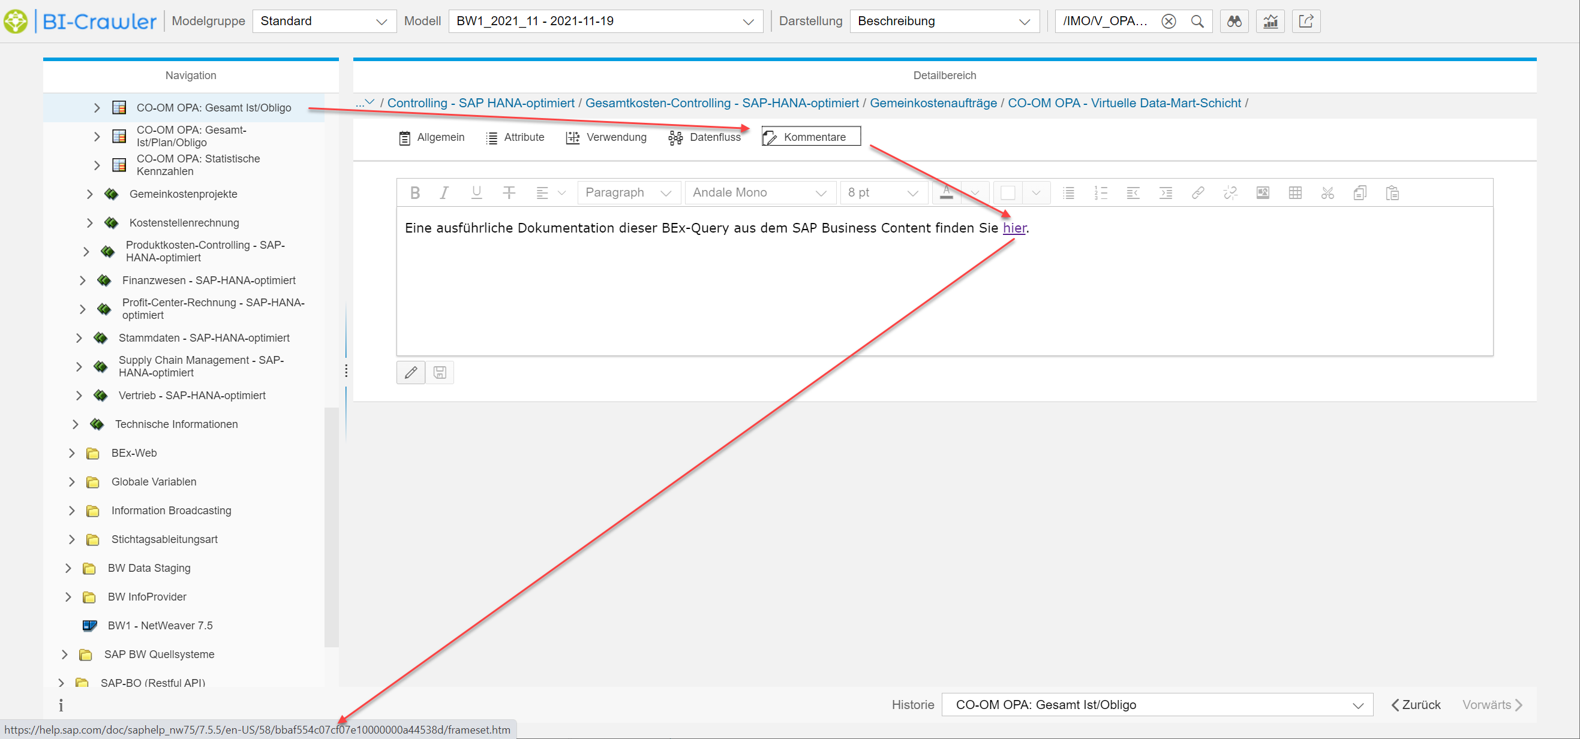Expand the Kostenstellenrechnung tree node
The image size is (1580, 739).
coord(89,223)
